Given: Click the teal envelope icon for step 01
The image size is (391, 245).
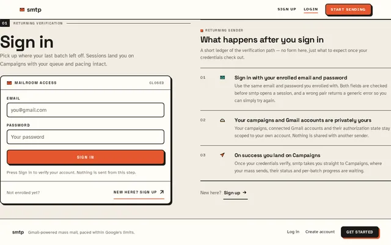Looking at the screenshot, I should tap(222, 78).
